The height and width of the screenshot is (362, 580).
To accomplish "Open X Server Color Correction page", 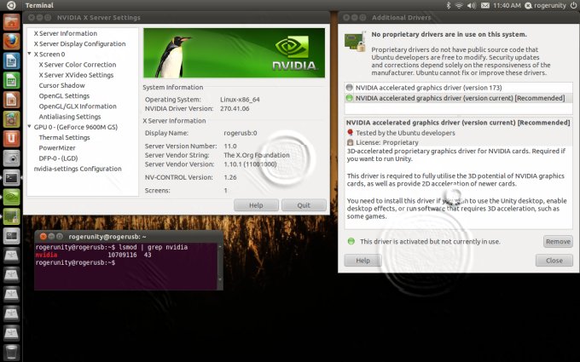I will pos(78,64).
